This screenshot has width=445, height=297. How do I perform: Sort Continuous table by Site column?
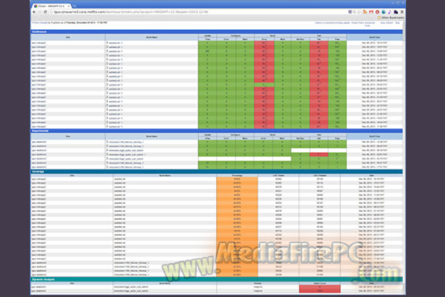(x=68, y=37)
